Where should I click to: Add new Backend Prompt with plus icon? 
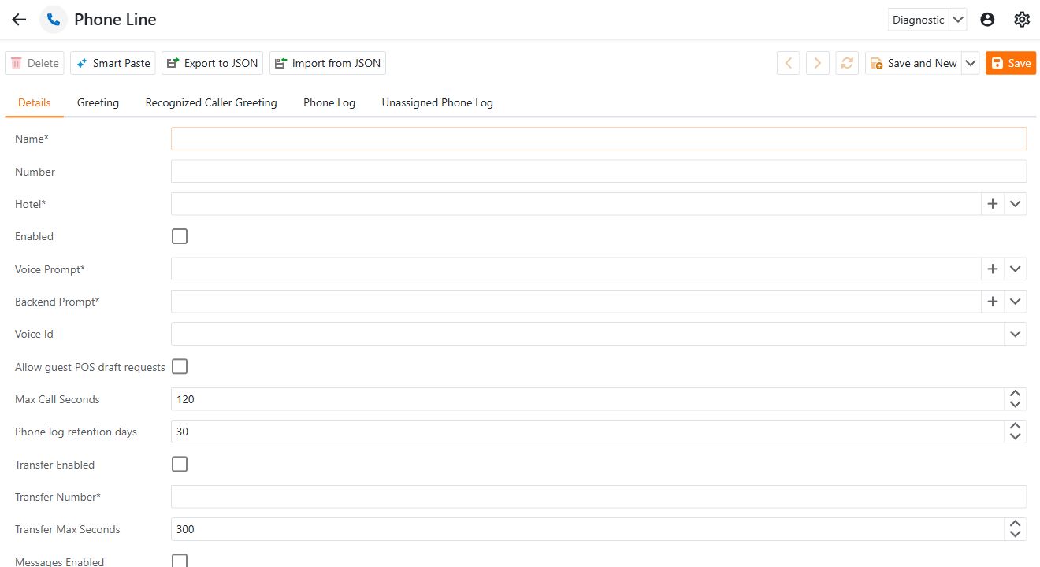pyautogui.click(x=993, y=302)
